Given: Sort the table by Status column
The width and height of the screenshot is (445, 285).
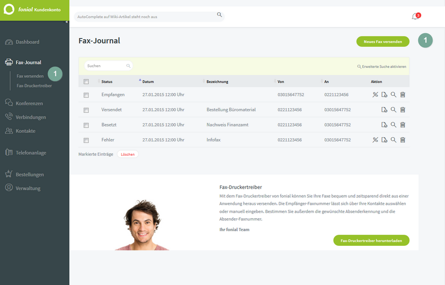Looking at the screenshot, I should pos(106,82).
